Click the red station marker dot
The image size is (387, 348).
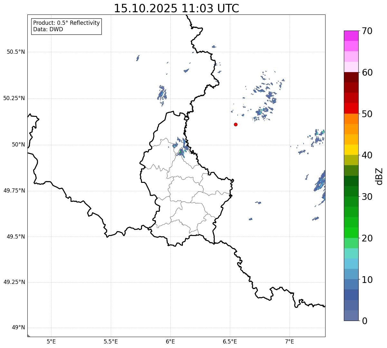click(236, 124)
